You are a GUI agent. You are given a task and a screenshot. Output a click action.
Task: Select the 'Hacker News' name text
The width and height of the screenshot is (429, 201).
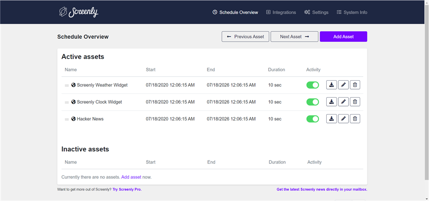[x=90, y=119]
